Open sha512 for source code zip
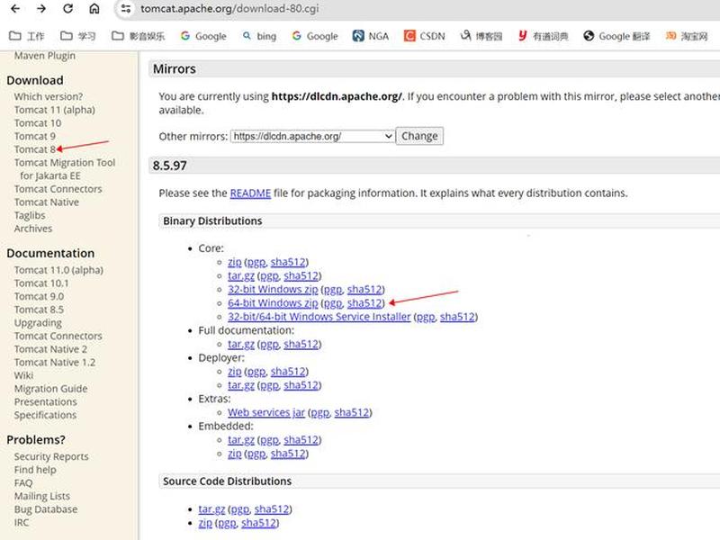 tap(259, 523)
